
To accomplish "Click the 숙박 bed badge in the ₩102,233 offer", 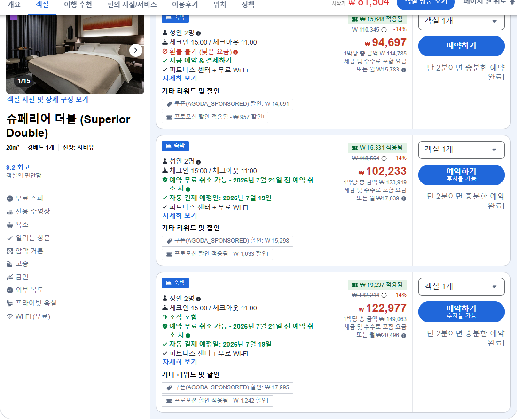I will pyautogui.click(x=175, y=146).
